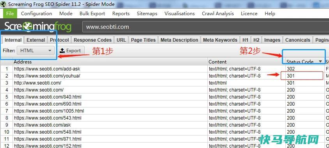
Task: Select row https://www.seobti.com/871.html
Action: coord(164,139)
